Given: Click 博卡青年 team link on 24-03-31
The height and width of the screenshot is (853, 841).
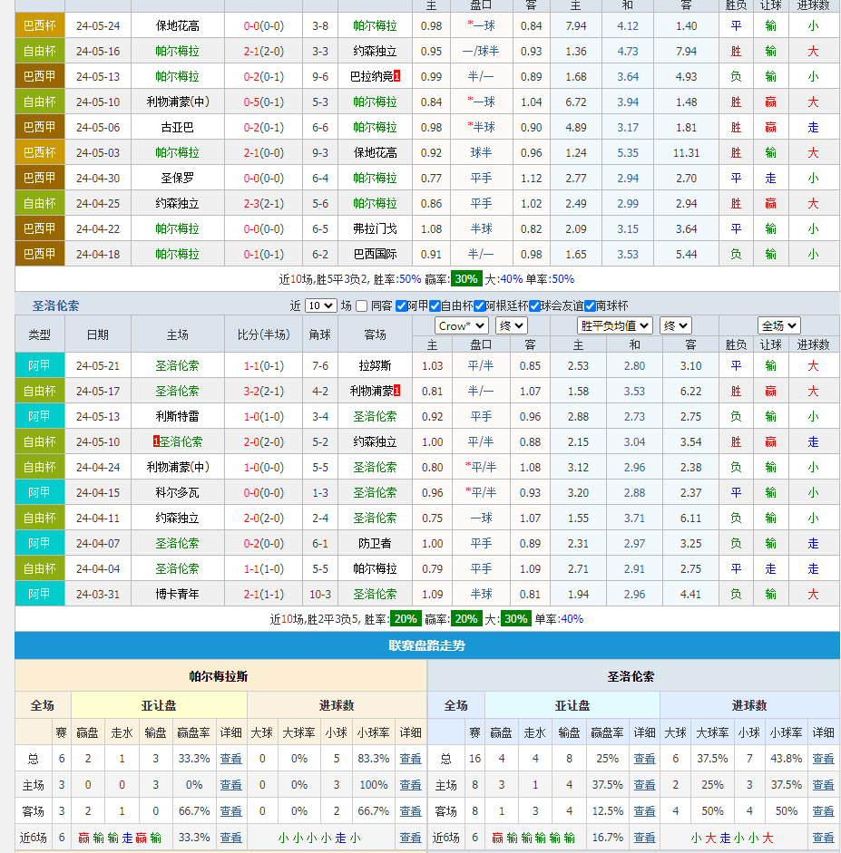Looking at the screenshot, I should pos(177,594).
